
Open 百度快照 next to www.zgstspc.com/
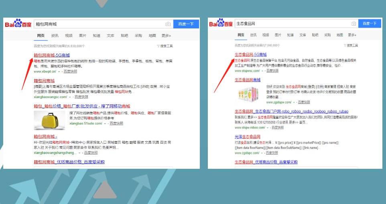click(272, 153)
